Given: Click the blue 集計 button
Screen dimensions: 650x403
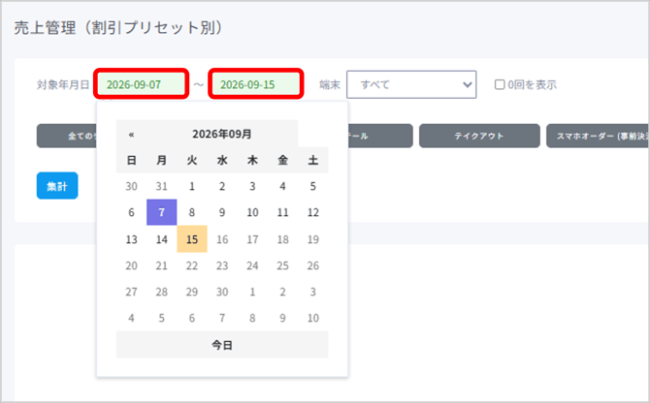Looking at the screenshot, I should (x=57, y=186).
